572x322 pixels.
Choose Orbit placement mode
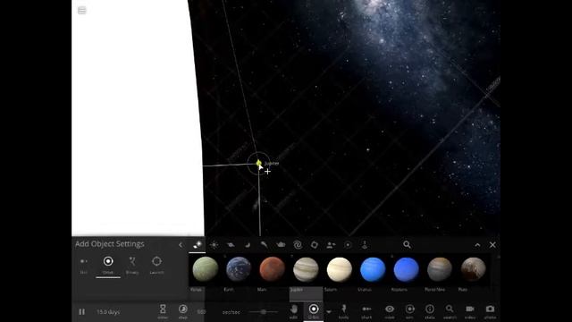point(108,266)
